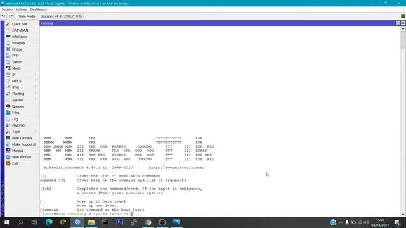Open Task View on the taskbar
Screen dimensions: 406x228
34,222
